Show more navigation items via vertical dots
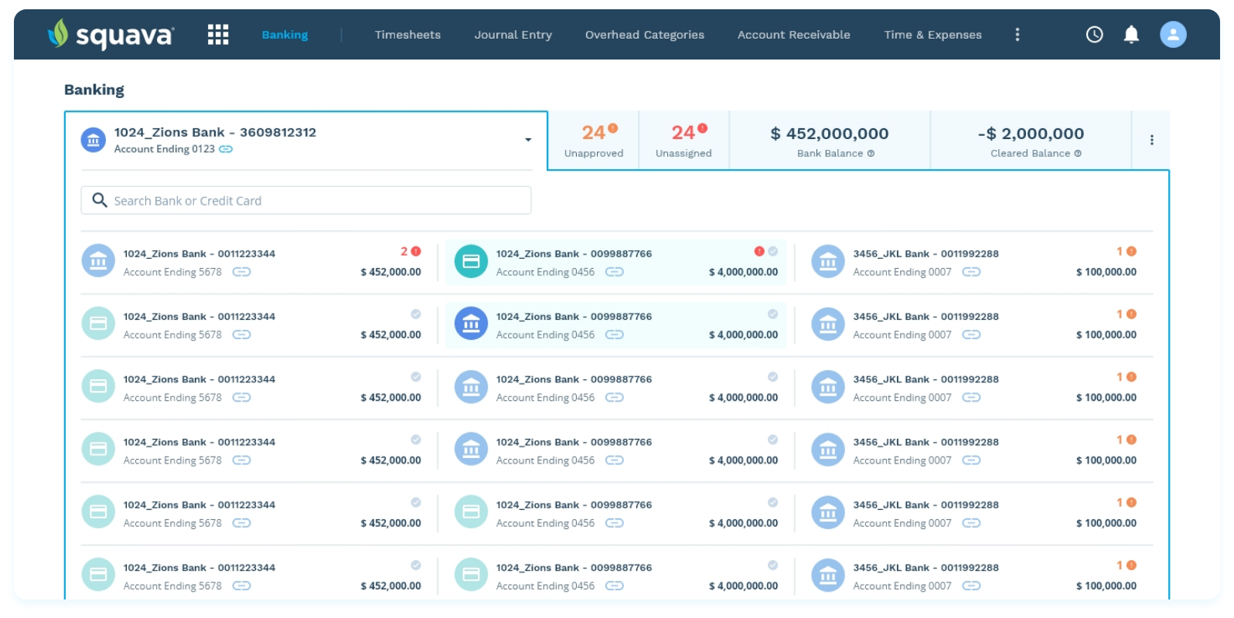Image resolution: width=1234 pixels, height=618 pixels. click(x=1017, y=34)
